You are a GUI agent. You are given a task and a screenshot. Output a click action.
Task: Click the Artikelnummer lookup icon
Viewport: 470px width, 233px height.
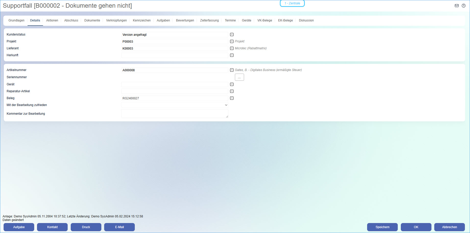point(232,70)
